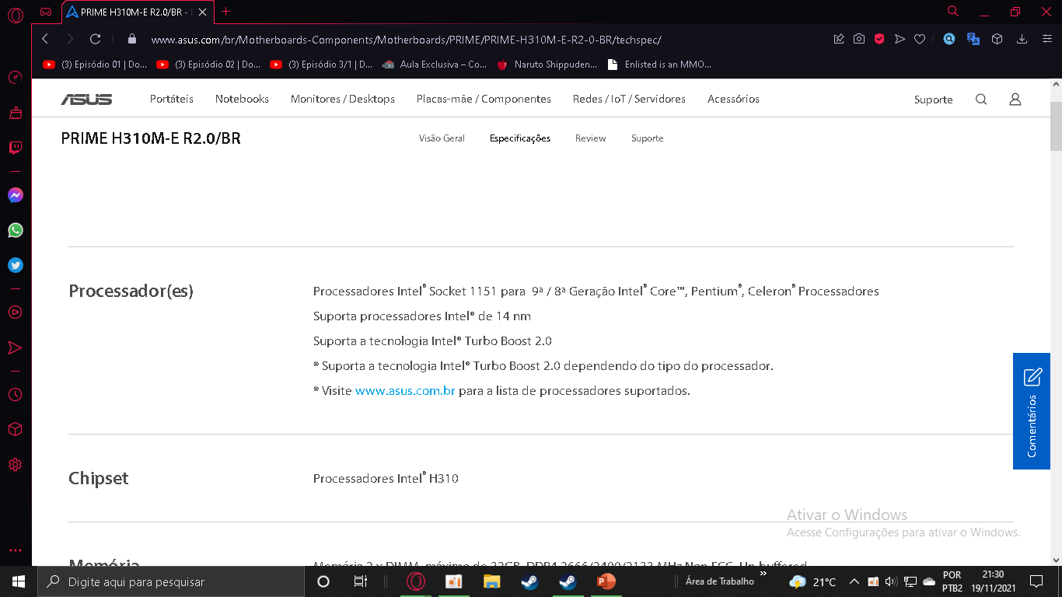Open Settings gear in the sidebar
Viewport: 1062px width, 597px height.
tap(15, 465)
